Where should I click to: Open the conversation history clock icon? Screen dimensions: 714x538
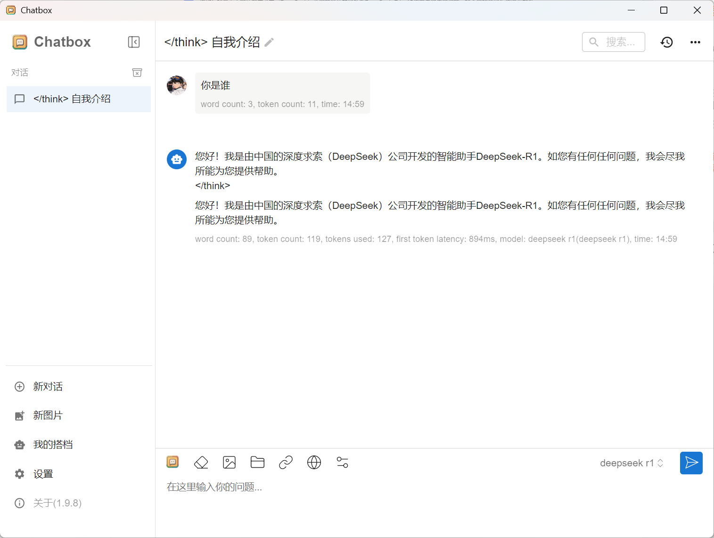pyautogui.click(x=666, y=42)
